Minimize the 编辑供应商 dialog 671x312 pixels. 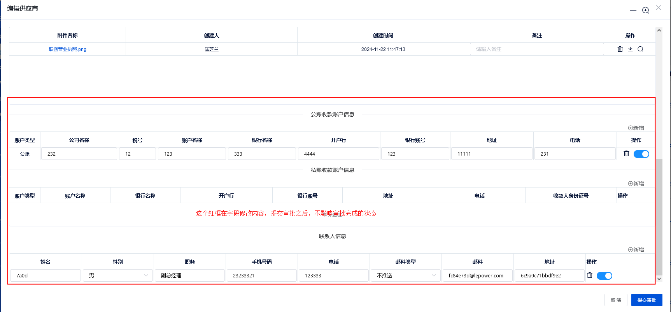(x=633, y=10)
